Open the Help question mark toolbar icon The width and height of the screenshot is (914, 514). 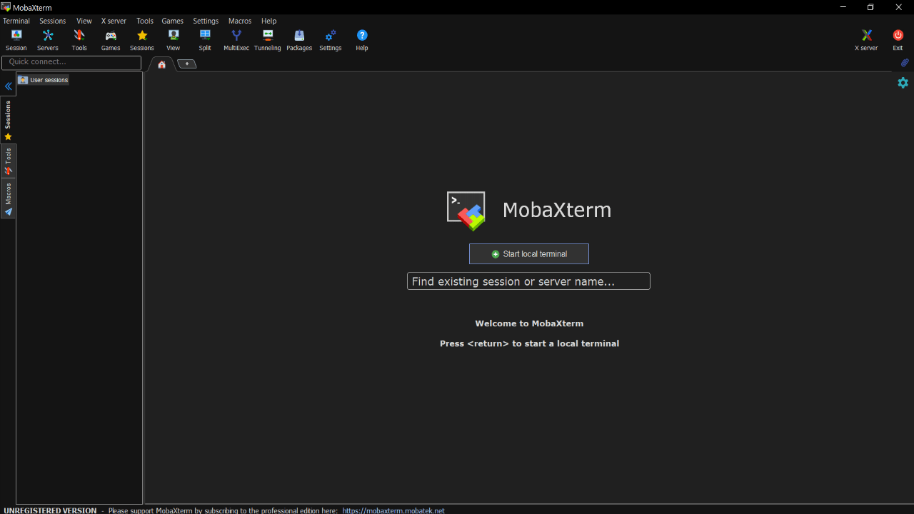pyautogui.click(x=362, y=40)
